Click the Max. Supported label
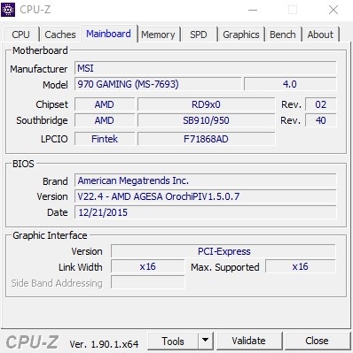The height and width of the screenshot is (353, 353). 225,267
